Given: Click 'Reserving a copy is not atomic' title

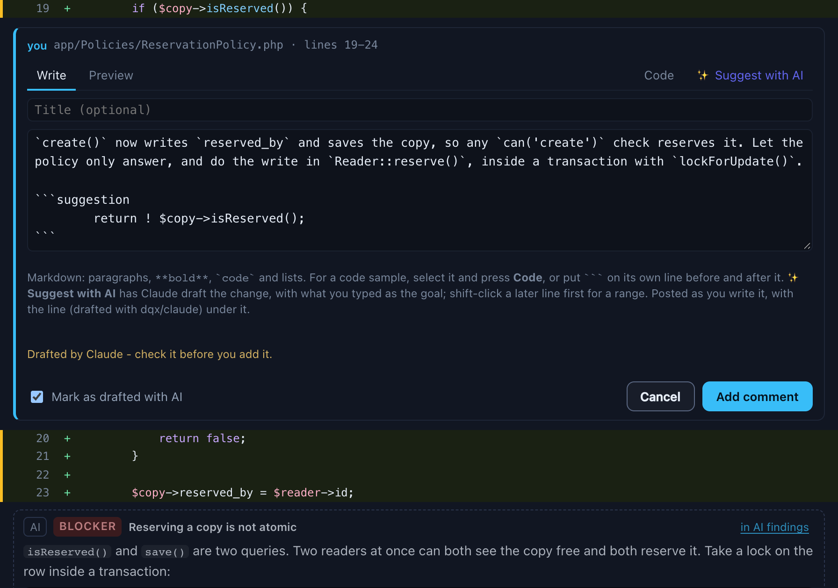Looking at the screenshot, I should pyautogui.click(x=213, y=527).
